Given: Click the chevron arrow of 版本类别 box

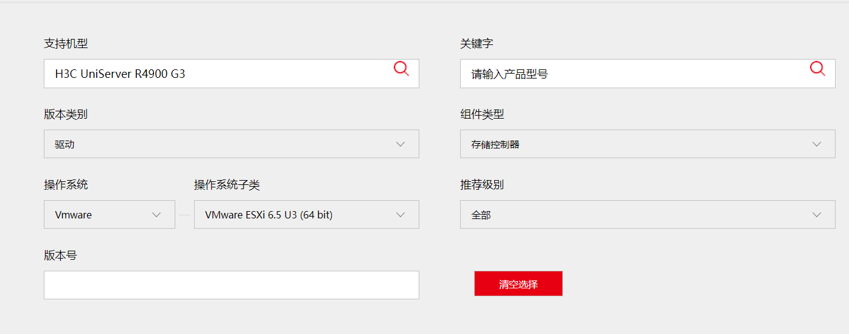Looking at the screenshot, I should tap(400, 144).
